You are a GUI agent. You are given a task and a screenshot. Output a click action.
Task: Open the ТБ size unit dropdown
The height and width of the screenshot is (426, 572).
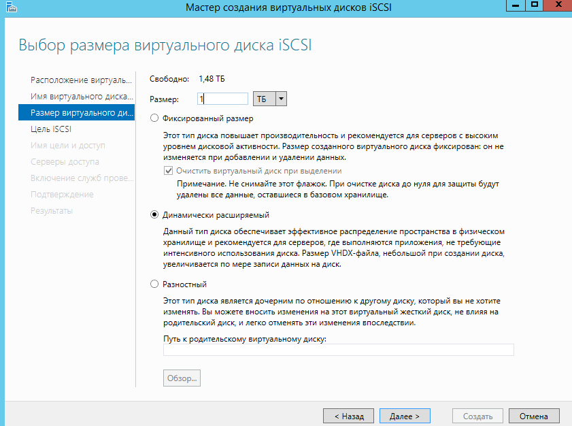(282, 99)
